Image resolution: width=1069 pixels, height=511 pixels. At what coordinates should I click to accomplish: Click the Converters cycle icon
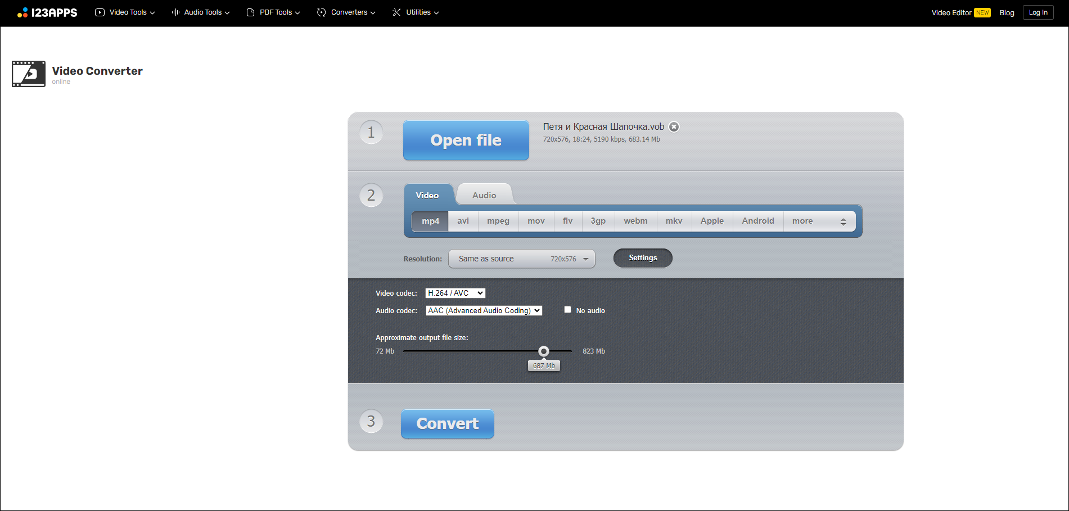(321, 12)
